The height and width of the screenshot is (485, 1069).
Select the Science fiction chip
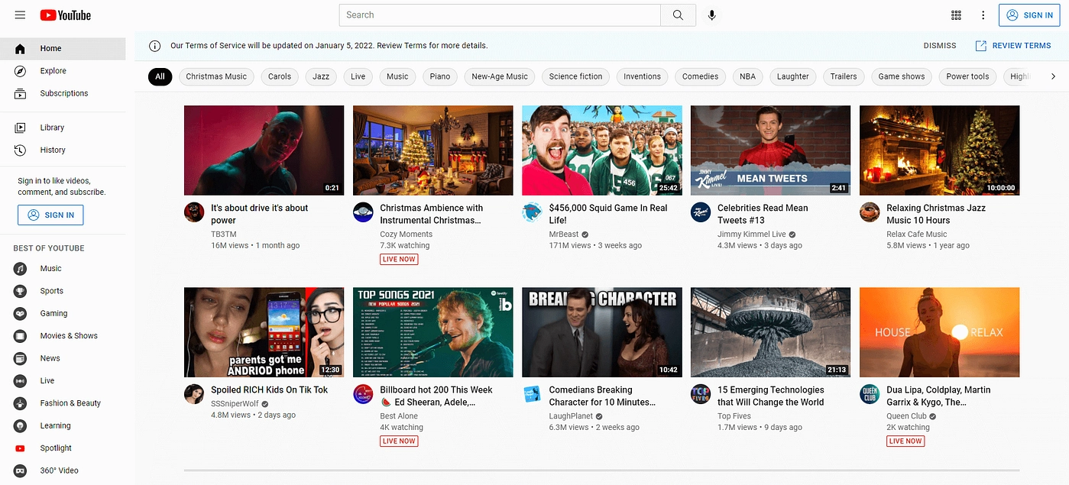[575, 76]
